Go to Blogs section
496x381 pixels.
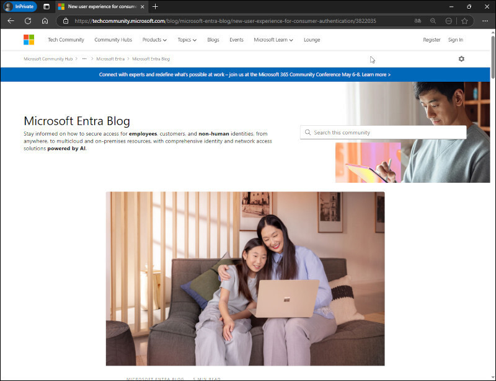pos(213,40)
